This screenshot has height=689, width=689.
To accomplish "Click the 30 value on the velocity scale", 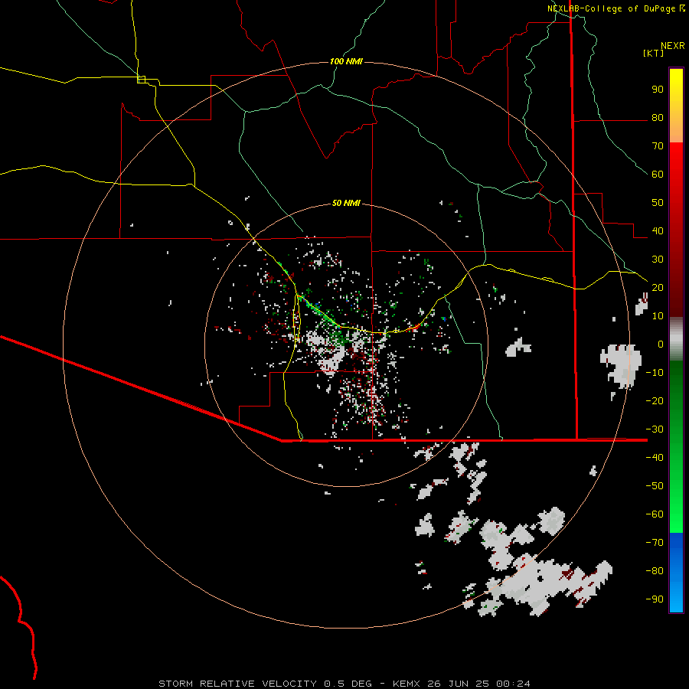I will [x=658, y=260].
